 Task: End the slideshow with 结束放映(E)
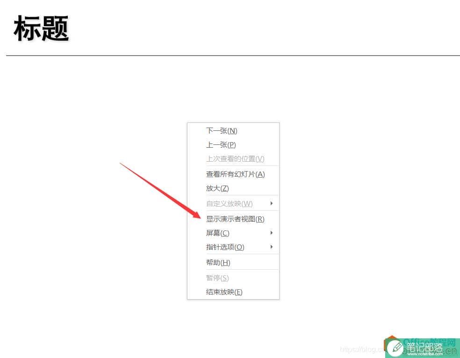tap(233, 292)
